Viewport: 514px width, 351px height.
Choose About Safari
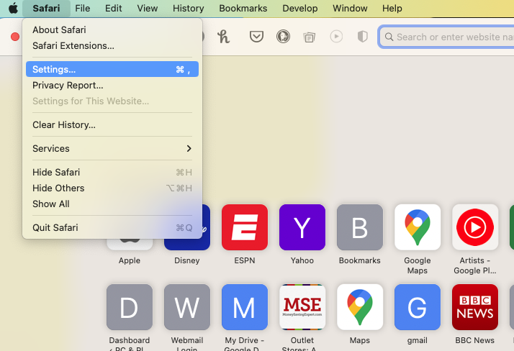tap(112, 29)
